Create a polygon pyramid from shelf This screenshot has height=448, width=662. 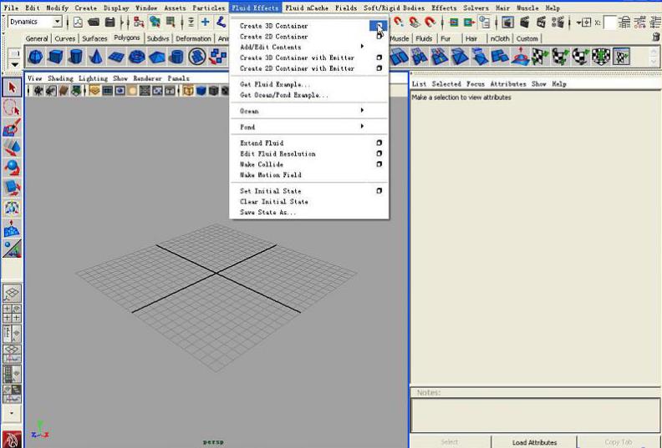(x=156, y=57)
